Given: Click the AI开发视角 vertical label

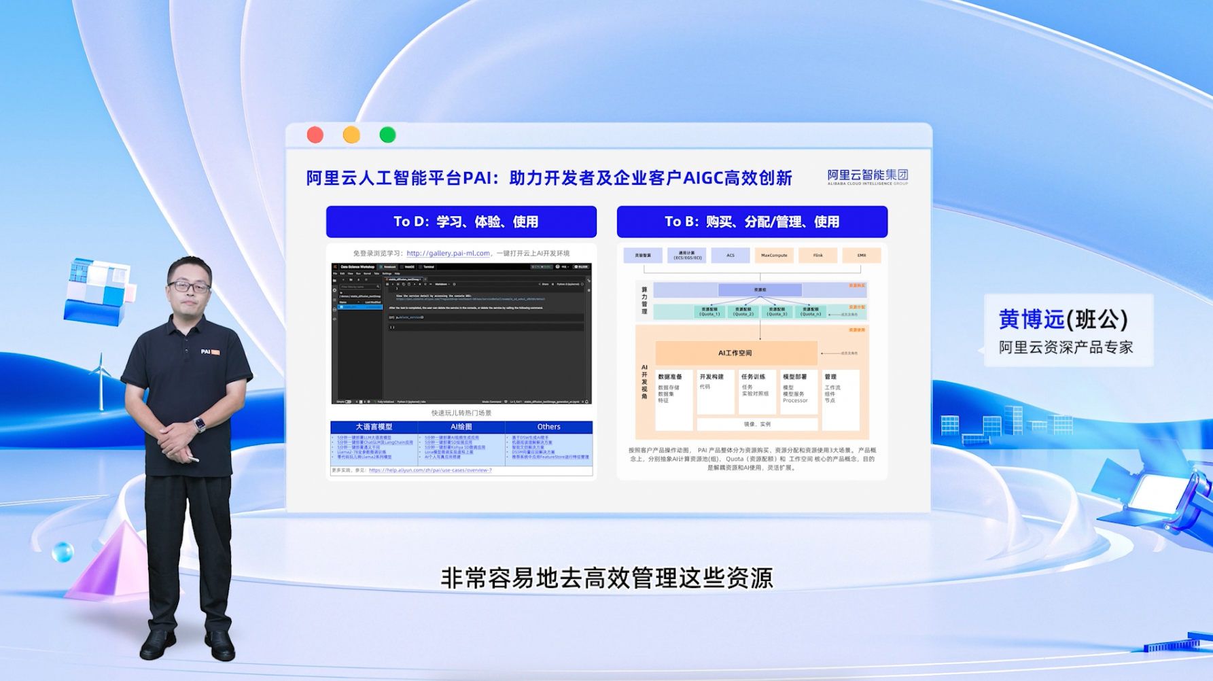Looking at the screenshot, I should click(x=644, y=382).
